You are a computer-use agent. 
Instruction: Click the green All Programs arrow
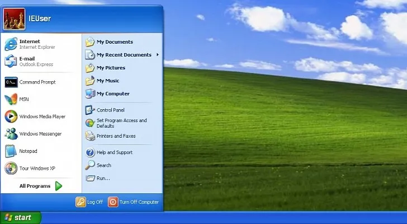coord(59,186)
